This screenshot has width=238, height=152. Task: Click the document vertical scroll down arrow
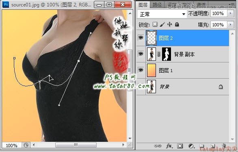pyautogui.click(x=130, y=138)
